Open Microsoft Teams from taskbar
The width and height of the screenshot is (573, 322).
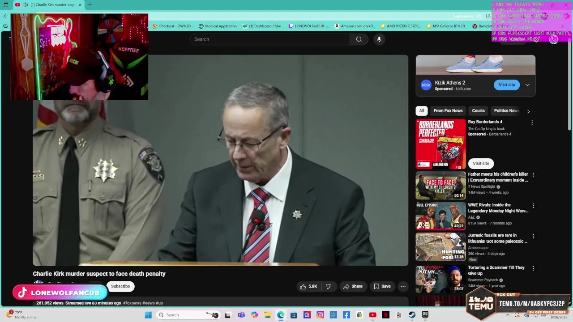(x=241, y=315)
